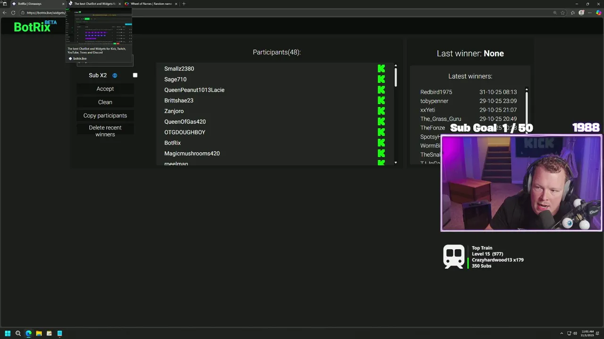Screen dimensions: 604x339
Task: Click the tab preview thumbnail popup
Action: tap(99, 34)
